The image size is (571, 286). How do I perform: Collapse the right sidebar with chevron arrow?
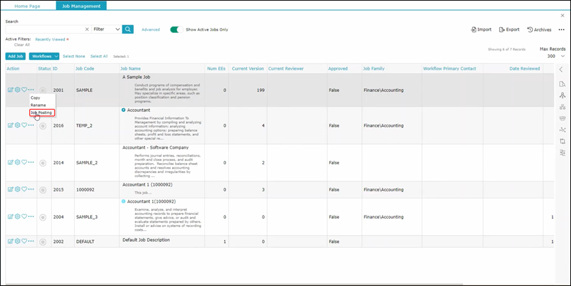561,70
